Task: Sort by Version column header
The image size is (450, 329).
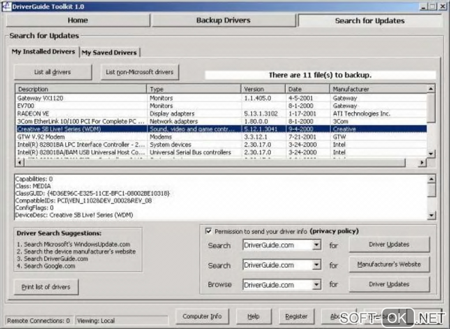Action: click(263, 89)
